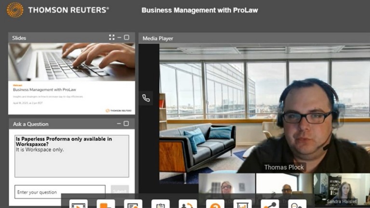370x208 pixels.
Task: Open the speaker bio widget in the dock
Action: click(x=187, y=204)
